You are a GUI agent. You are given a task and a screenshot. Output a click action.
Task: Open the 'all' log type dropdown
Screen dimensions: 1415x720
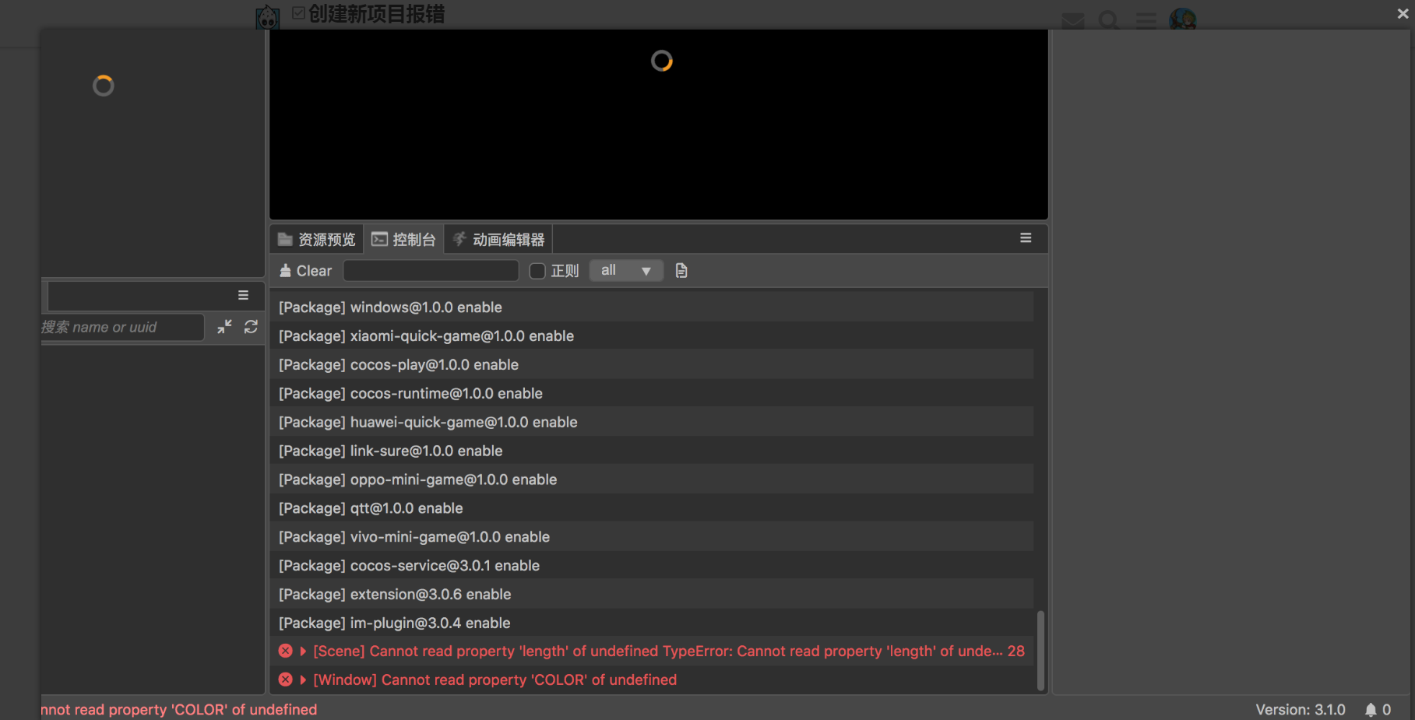626,271
